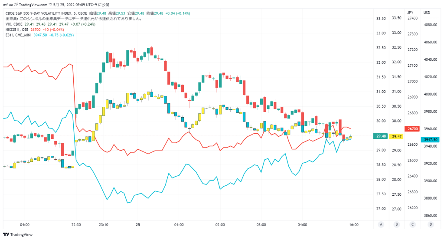This screenshot has width=444, height=240.
Task: Click the 4080.00 value on the USD scale
Action: click(431, 25)
